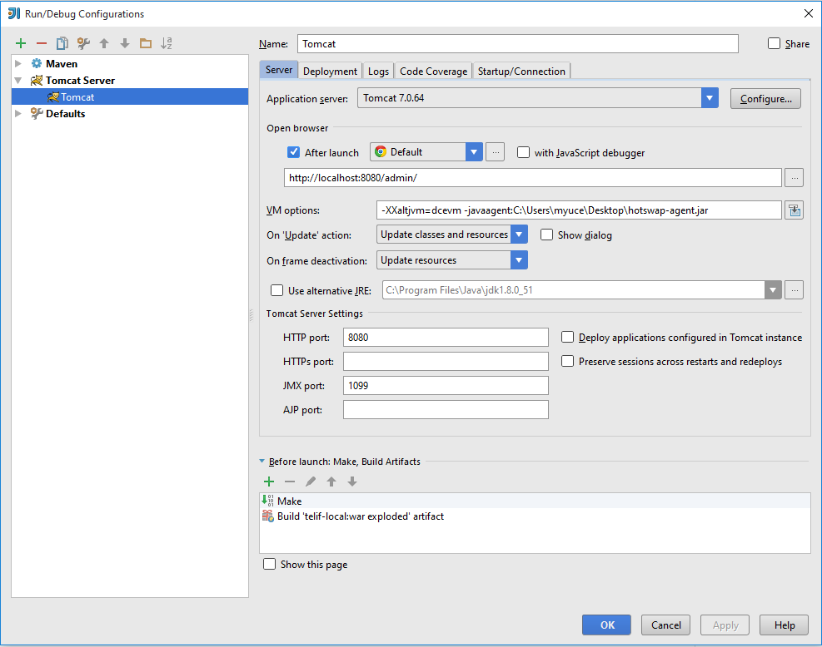Open alternative JRE path dropdown

click(x=773, y=290)
